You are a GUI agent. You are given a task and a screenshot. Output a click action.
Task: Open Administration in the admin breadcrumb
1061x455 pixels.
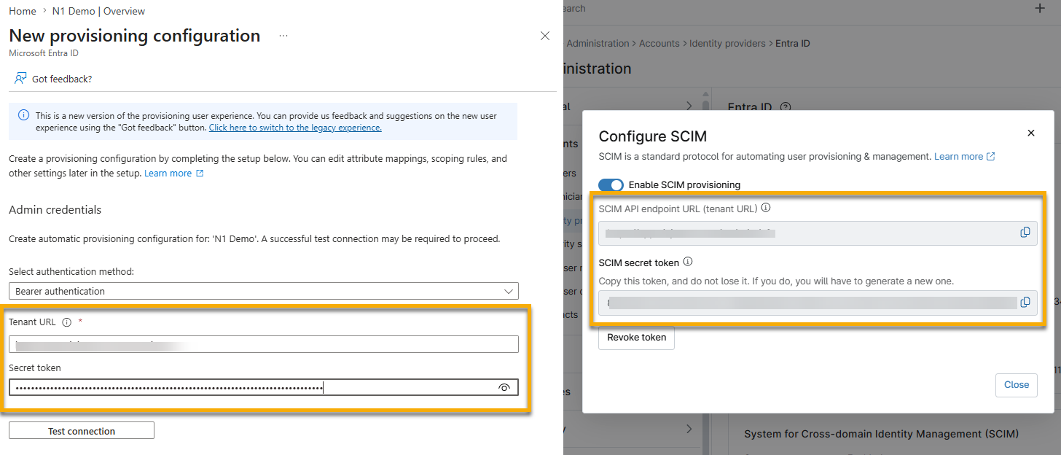pyautogui.click(x=598, y=44)
